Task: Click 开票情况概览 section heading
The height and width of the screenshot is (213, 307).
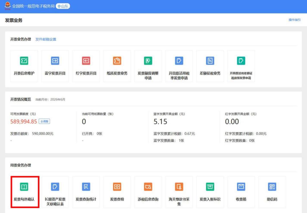Action: click(21, 99)
